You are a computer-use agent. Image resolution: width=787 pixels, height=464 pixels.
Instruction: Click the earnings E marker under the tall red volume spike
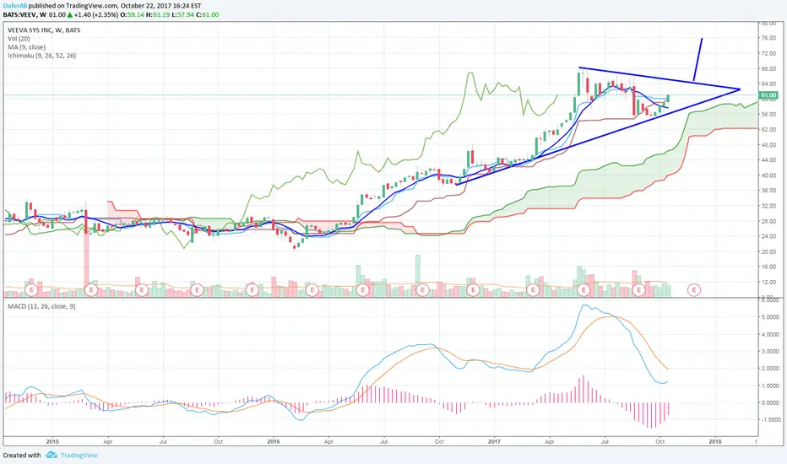pyautogui.click(x=91, y=289)
